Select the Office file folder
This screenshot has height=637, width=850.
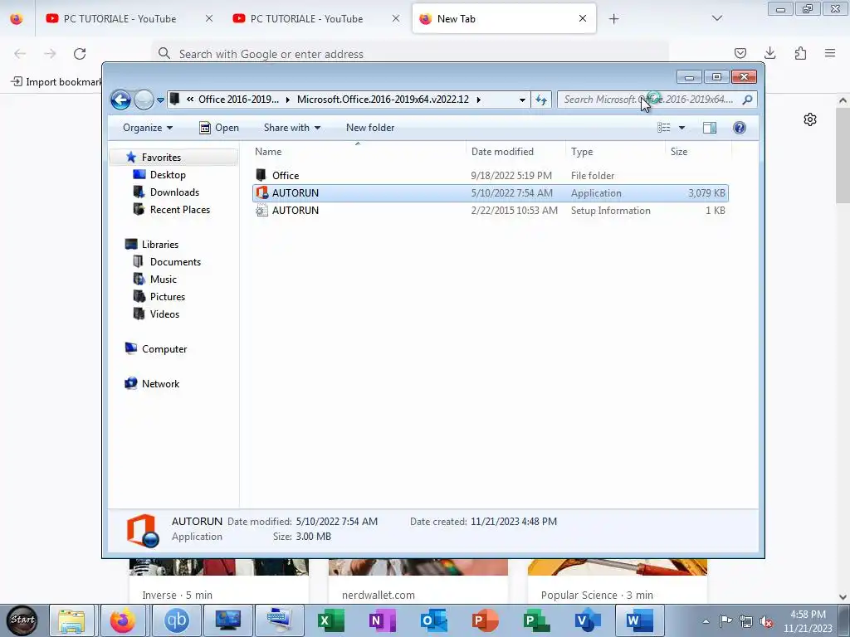[490, 176]
